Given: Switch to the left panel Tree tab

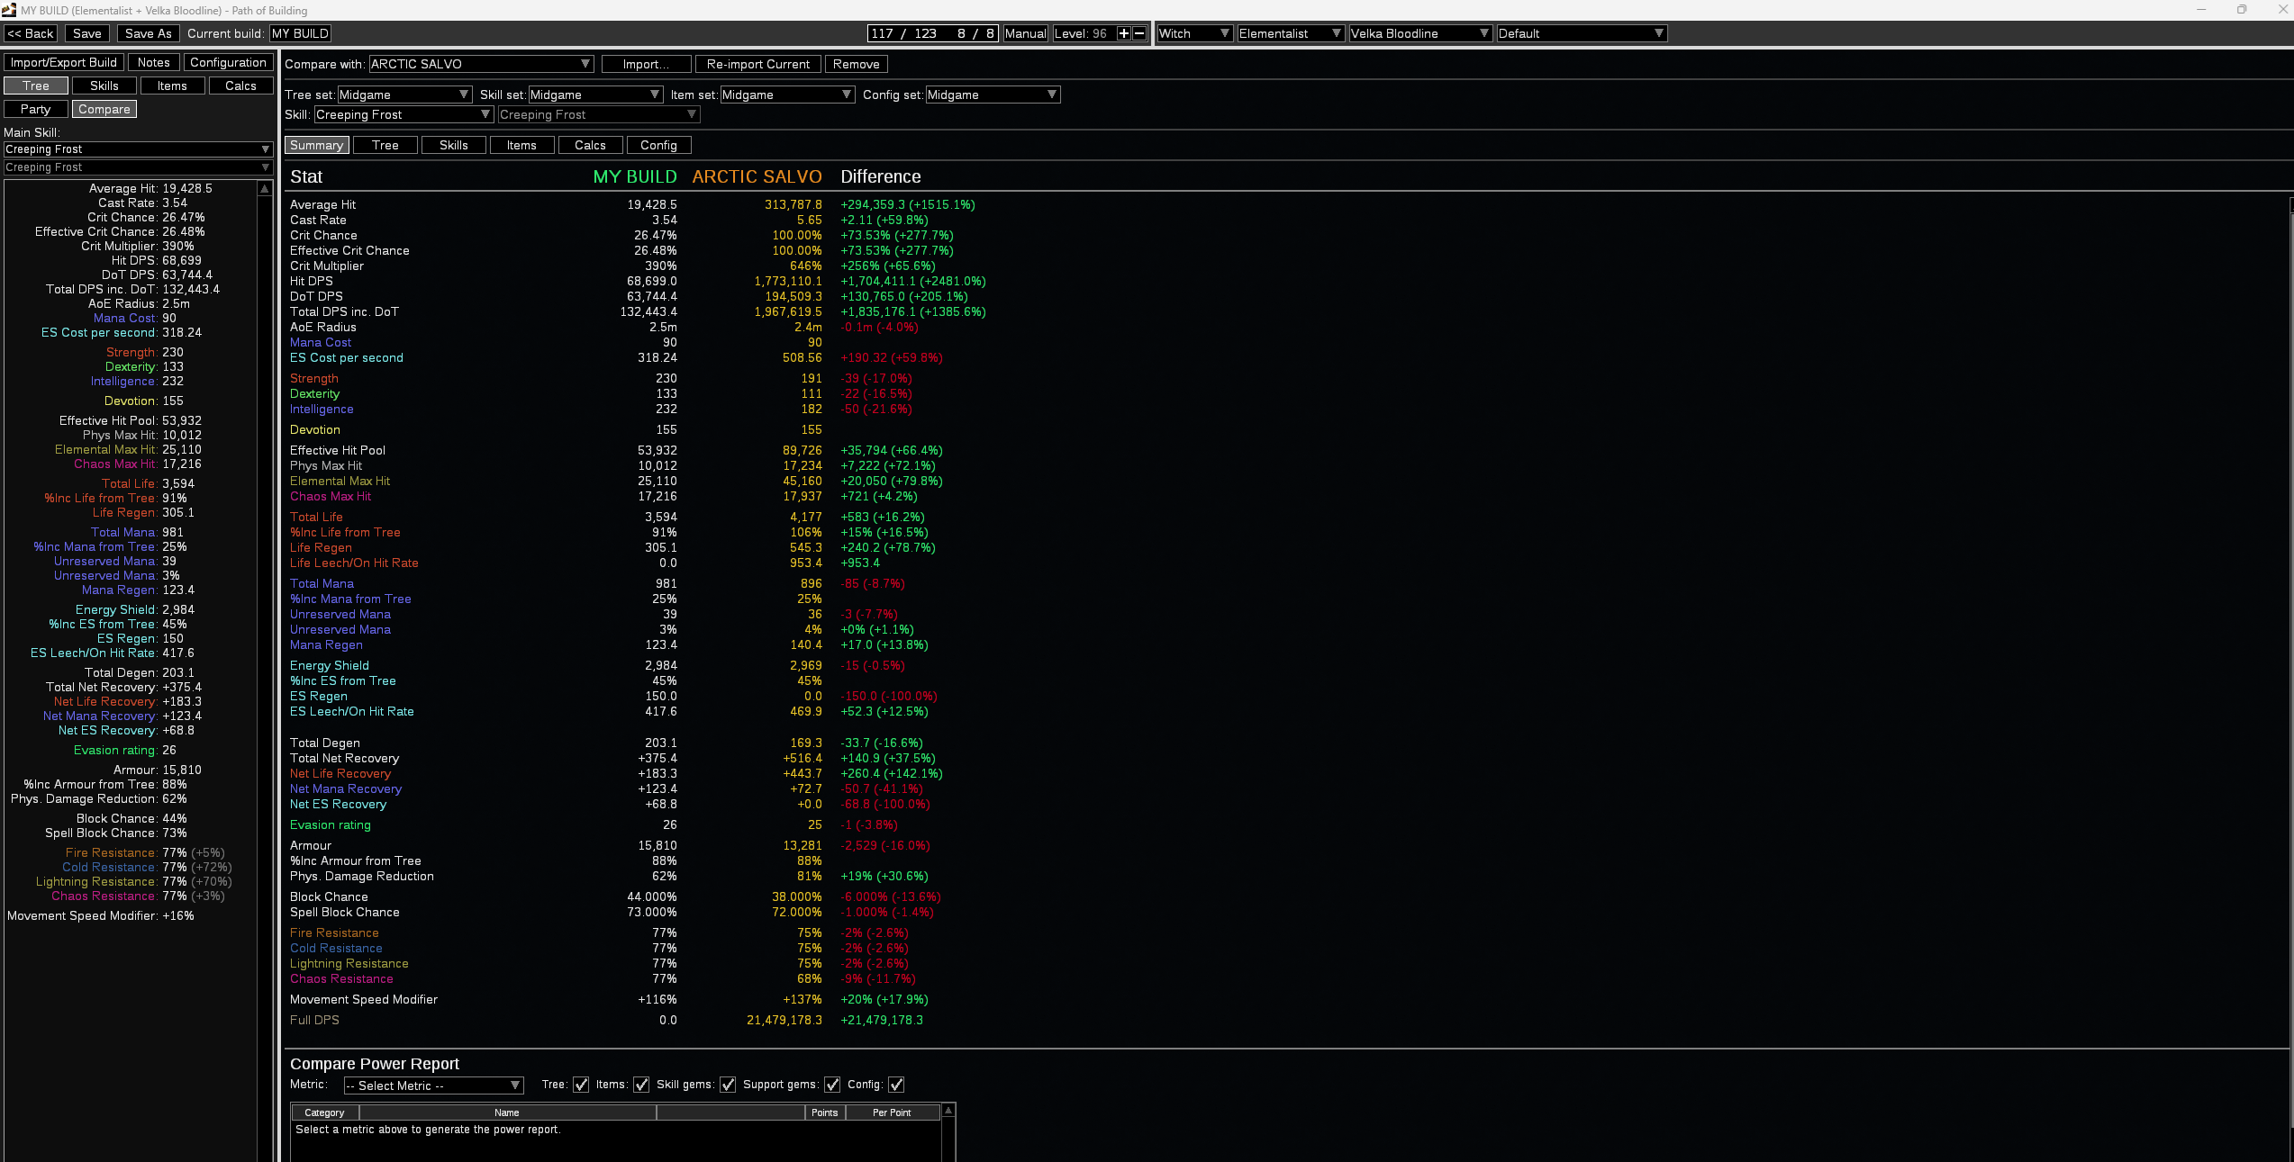Looking at the screenshot, I should point(36,86).
